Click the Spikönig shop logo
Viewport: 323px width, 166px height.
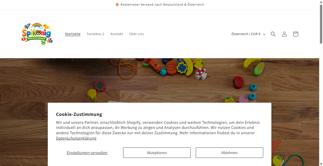(37, 34)
